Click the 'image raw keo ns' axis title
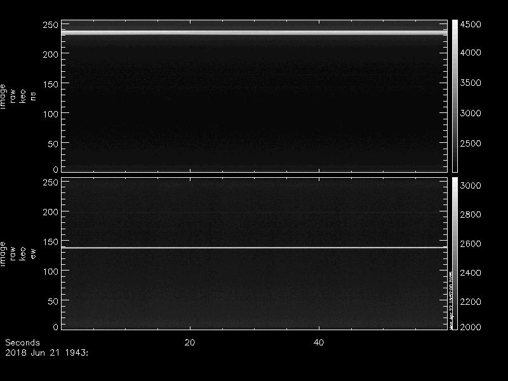 [x=18, y=97]
